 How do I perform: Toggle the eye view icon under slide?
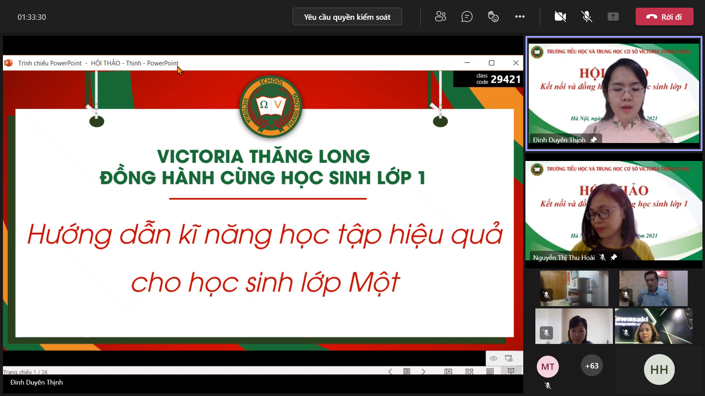point(493,358)
